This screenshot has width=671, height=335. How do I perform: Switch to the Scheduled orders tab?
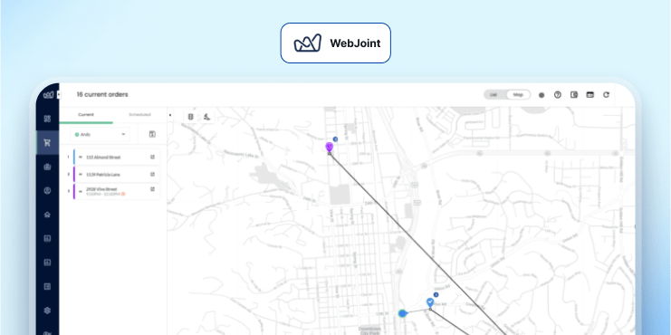(140, 115)
